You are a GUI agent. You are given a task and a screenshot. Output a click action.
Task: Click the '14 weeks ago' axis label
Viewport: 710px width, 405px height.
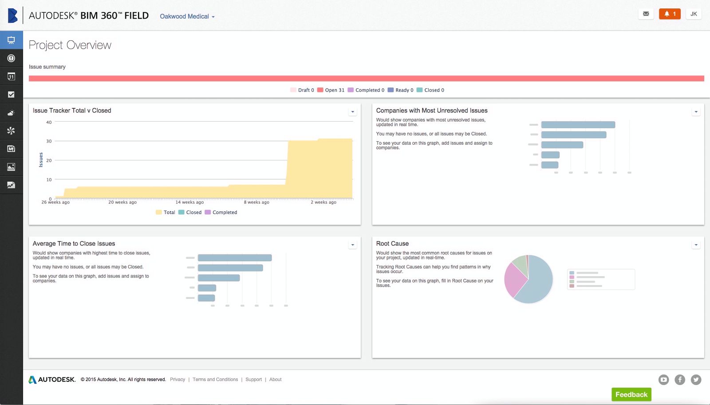coord(189,202)
